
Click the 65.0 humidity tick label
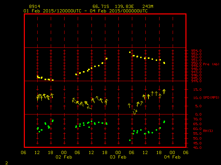(197, 124)
